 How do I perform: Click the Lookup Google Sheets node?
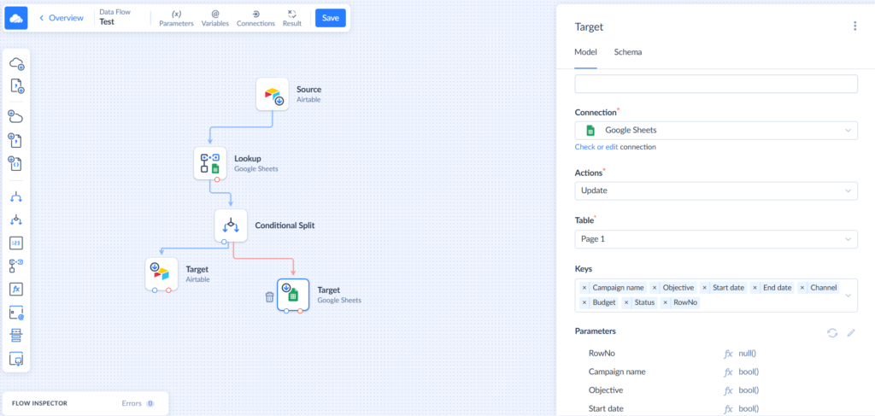[x=210, y=163]
